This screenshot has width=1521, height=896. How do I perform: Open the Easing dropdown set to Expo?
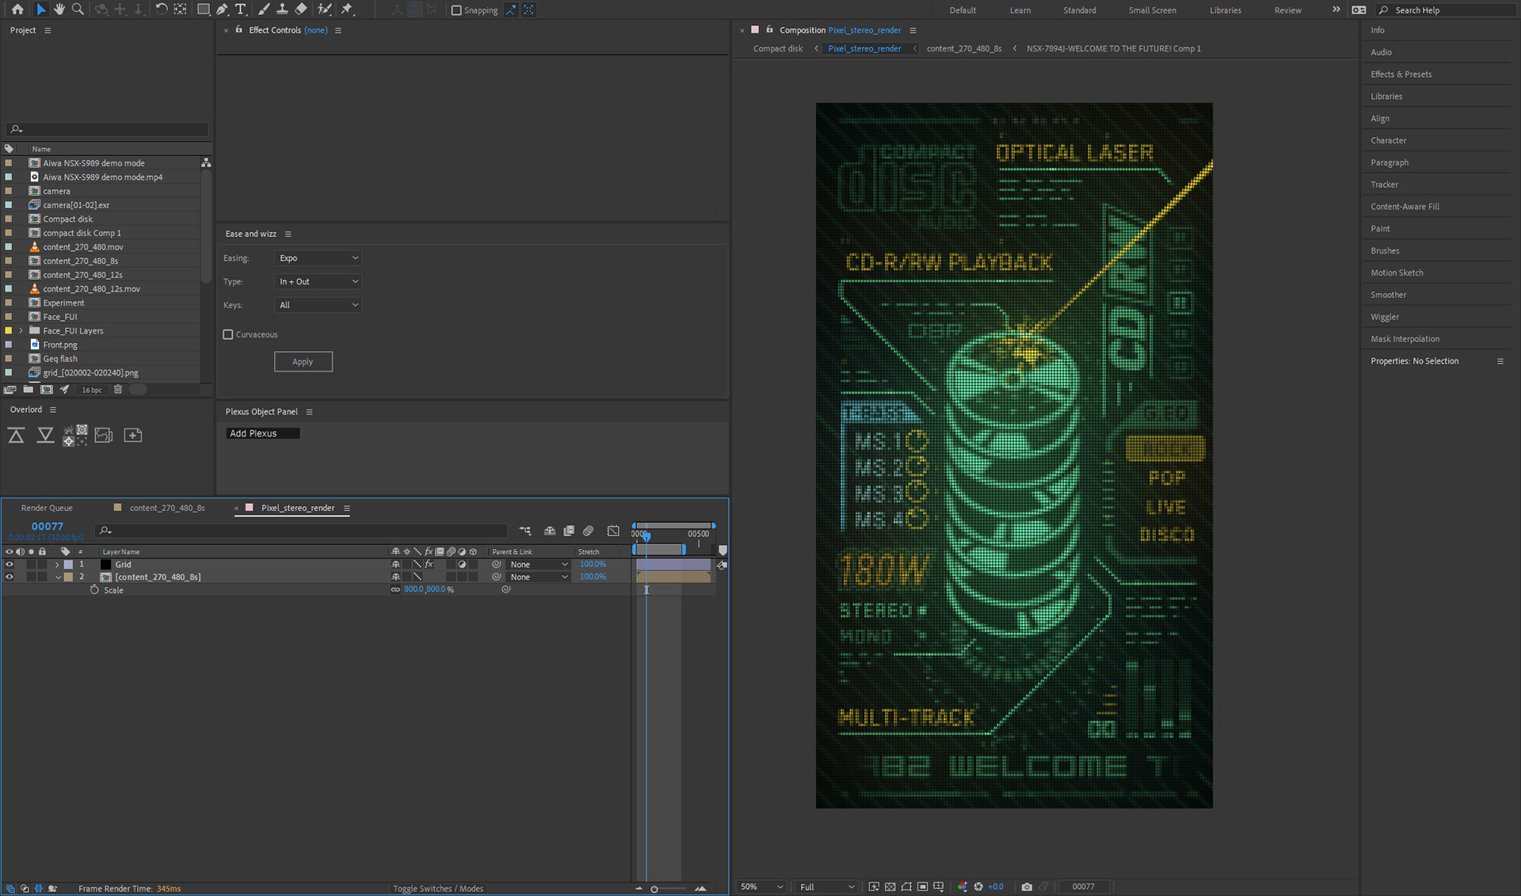[318, 258]
